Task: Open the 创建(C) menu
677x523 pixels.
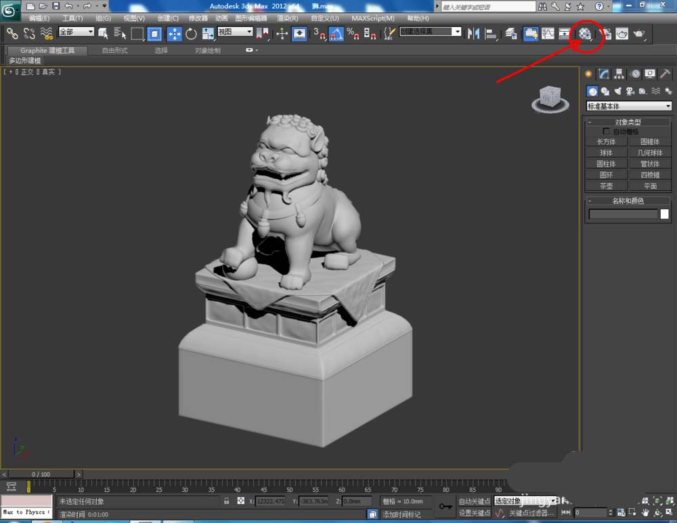Action: coord(168,18)
